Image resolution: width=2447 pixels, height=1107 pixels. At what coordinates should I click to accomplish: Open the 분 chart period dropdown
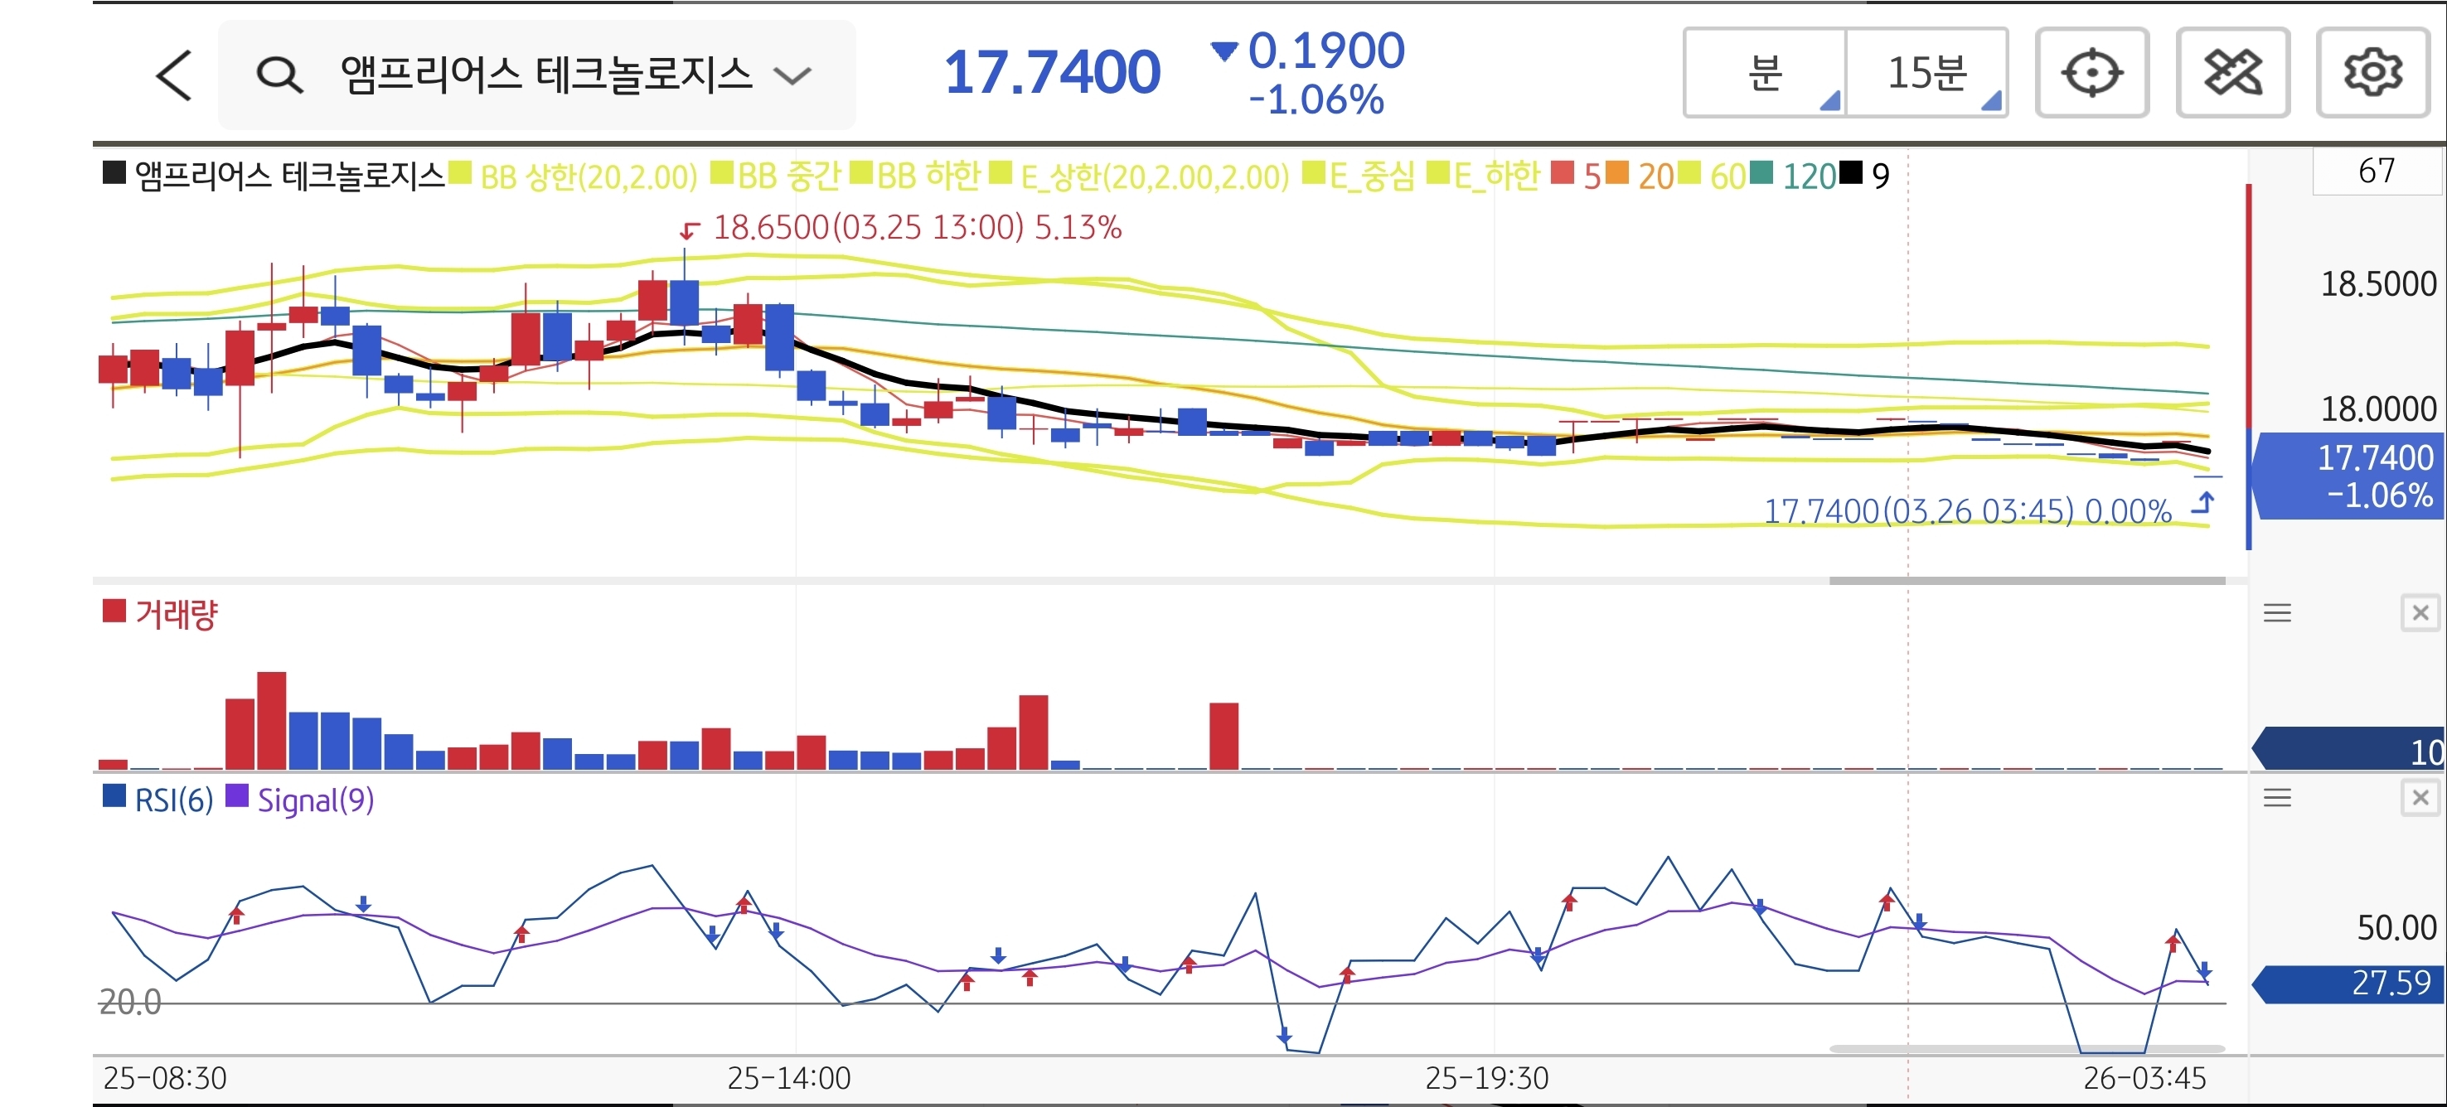pyautogui.click(x=1765, y=73)
